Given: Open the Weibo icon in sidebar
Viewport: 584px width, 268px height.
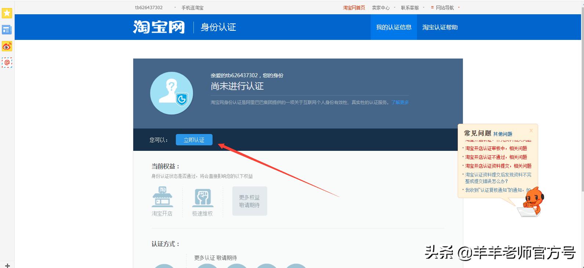Looking at the screenshot, I should tap(7, 46).
